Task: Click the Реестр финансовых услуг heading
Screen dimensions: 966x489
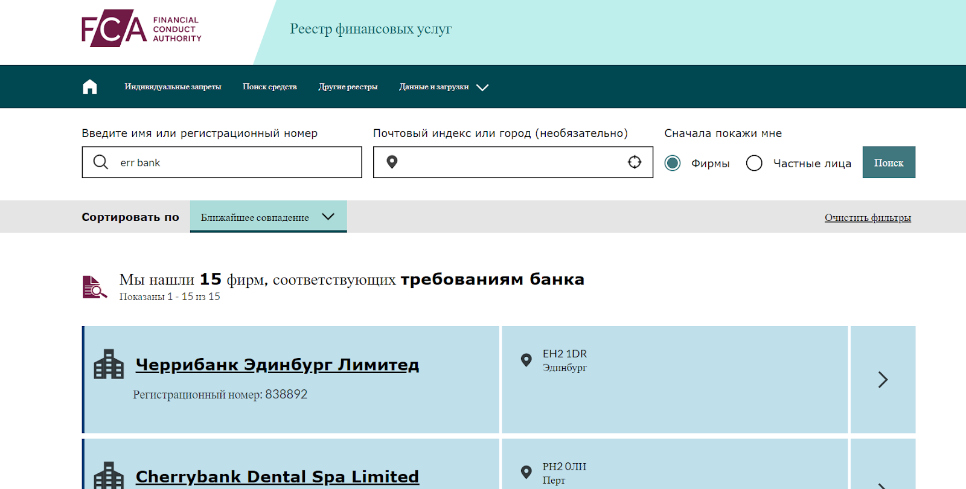Action: [x=371, y=29]
